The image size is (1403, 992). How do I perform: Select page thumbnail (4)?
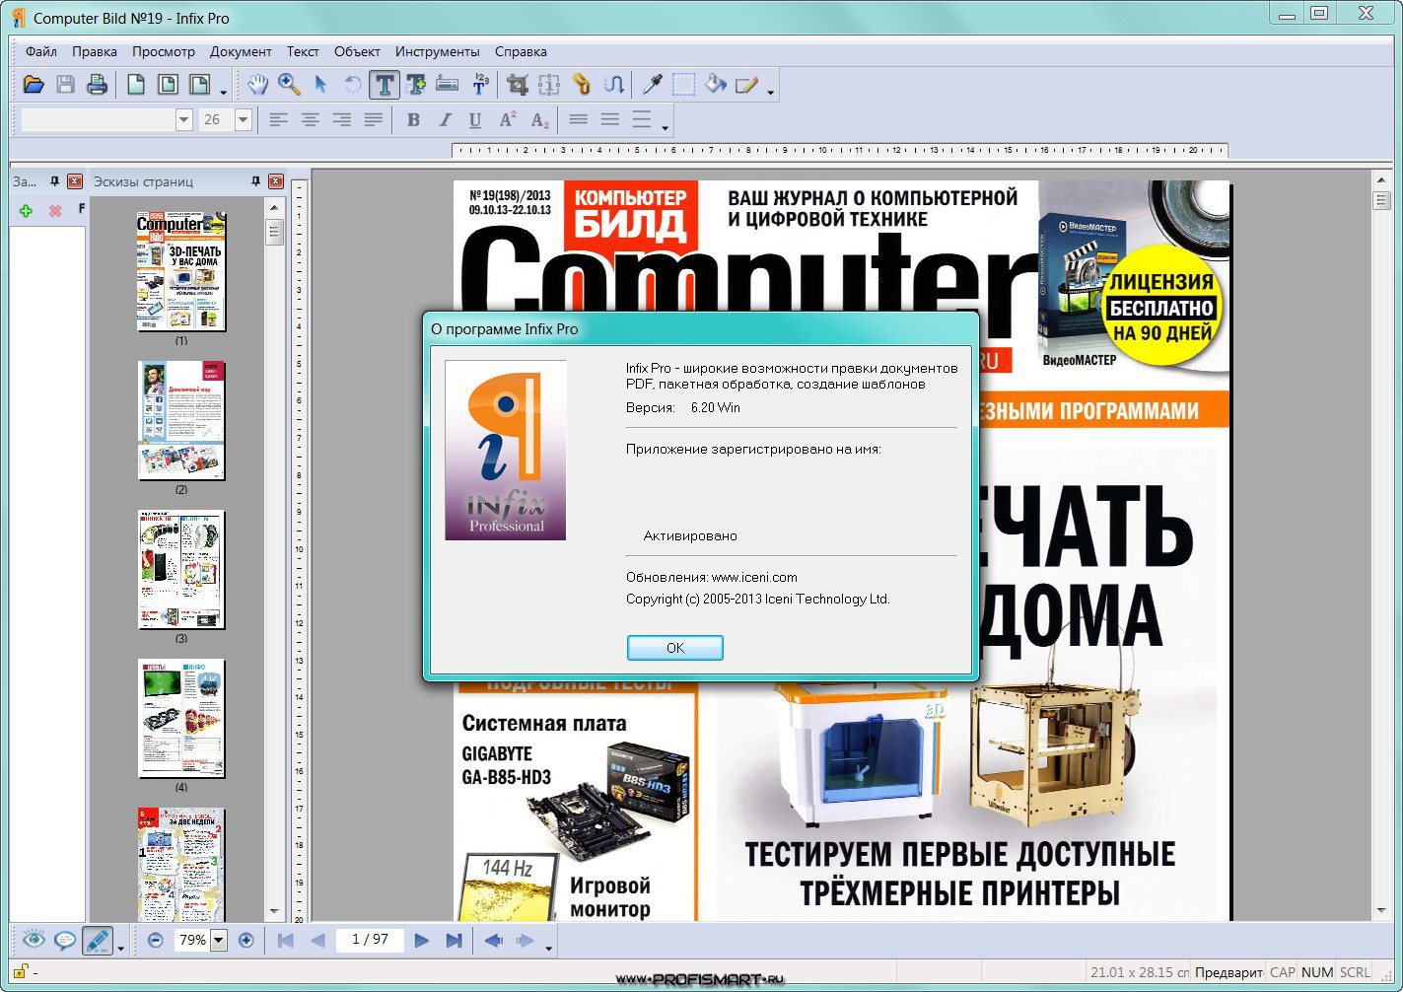[181, 719]
